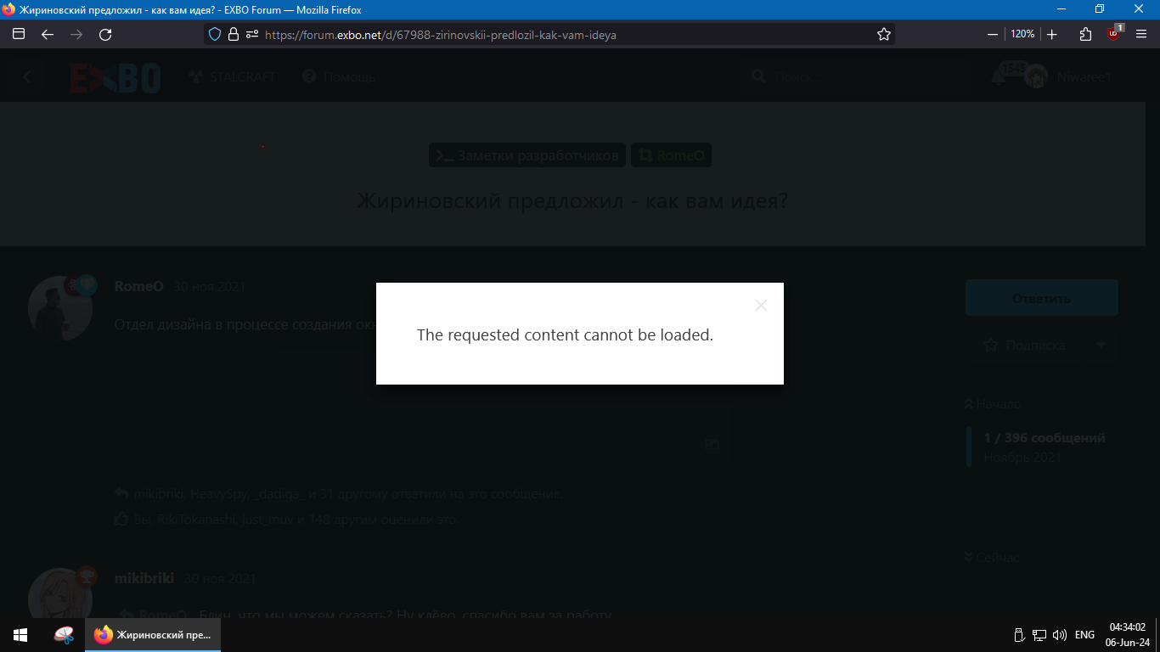Open the RomeO tag next to the title

tap(671, 155)
